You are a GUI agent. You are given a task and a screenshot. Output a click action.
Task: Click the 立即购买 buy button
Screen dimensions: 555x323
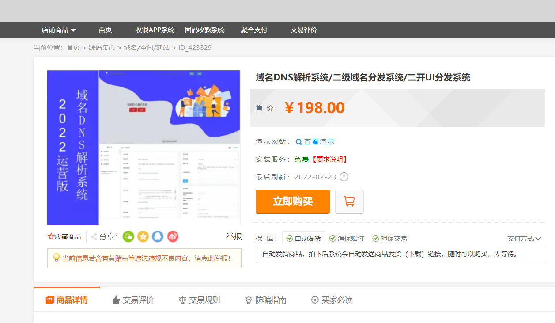(292, 201)
